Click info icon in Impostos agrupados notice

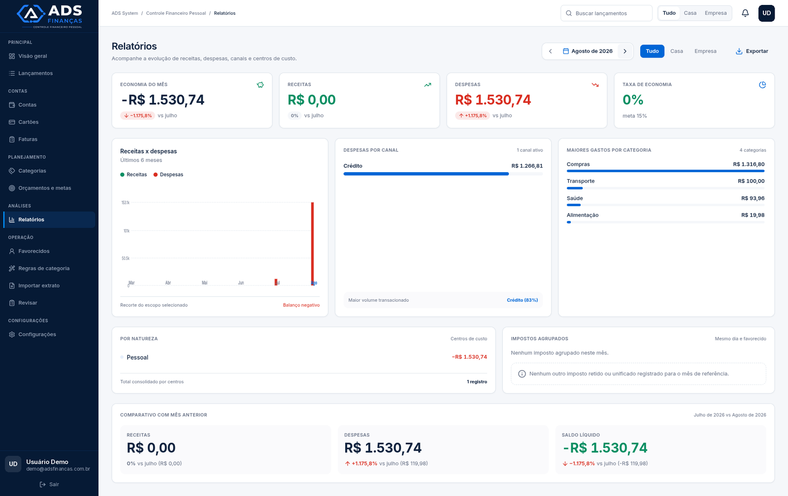point(522,374)
